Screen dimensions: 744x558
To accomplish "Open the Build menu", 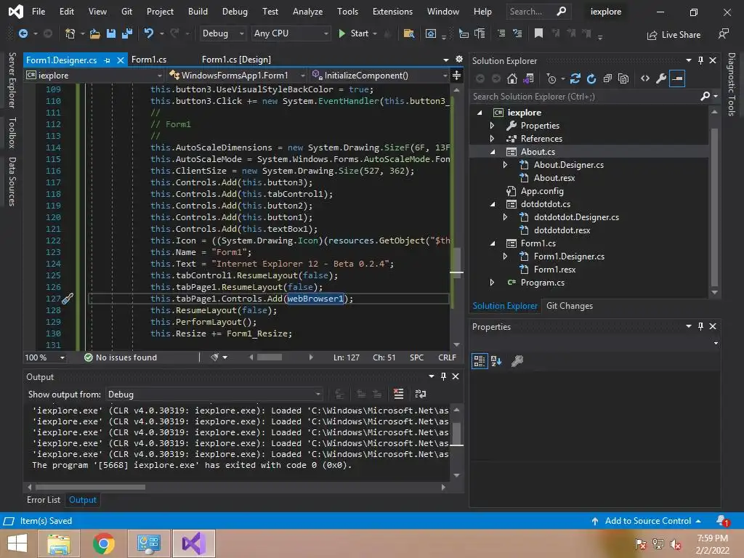I will tap(198, 12).
